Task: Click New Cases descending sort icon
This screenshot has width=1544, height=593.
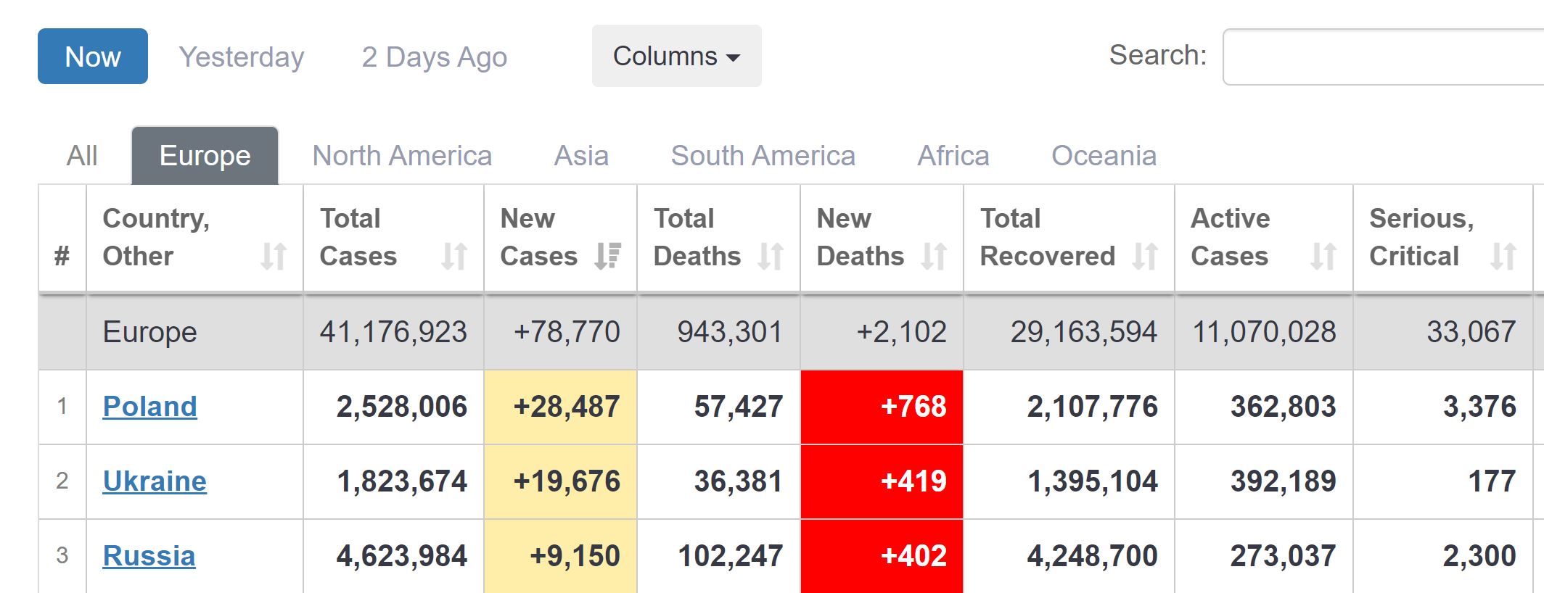Action: pyautogui.click(x=607, y=256)
